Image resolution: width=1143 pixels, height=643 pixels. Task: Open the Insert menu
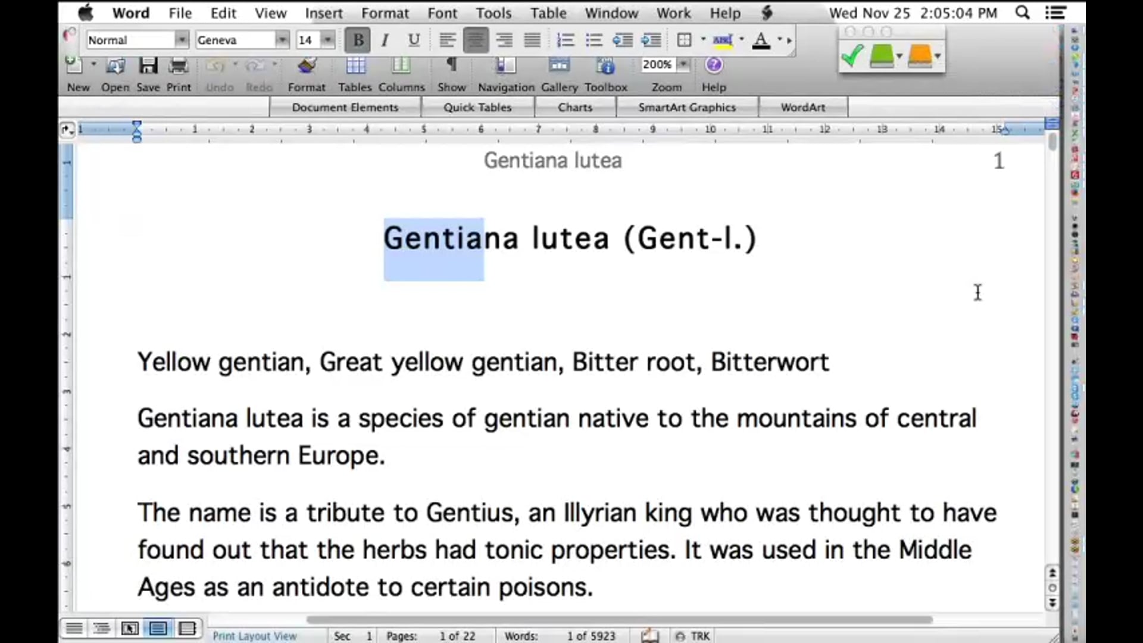[323, 13]
